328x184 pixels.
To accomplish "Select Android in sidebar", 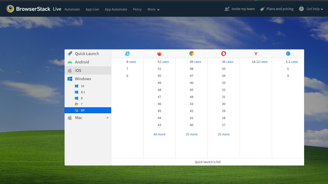I will click(88, 62).
